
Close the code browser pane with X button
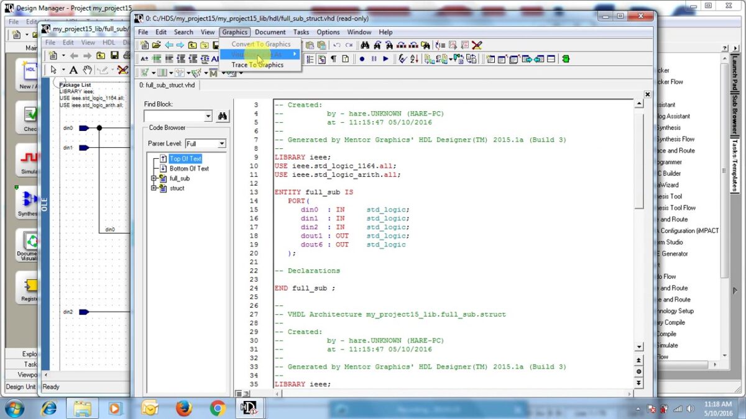(x=647, y=94)
